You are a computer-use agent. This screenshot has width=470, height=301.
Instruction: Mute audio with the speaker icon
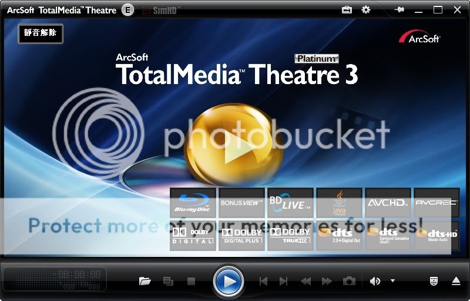pyautogui.click(x=375, y=281)
